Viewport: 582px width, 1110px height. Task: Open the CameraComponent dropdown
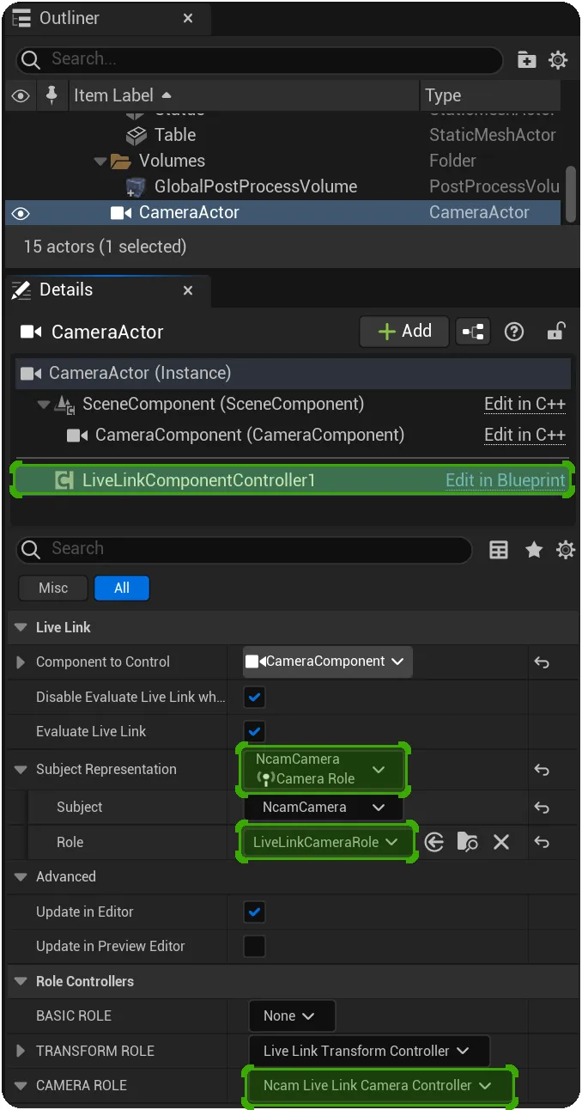click(328, 662)
